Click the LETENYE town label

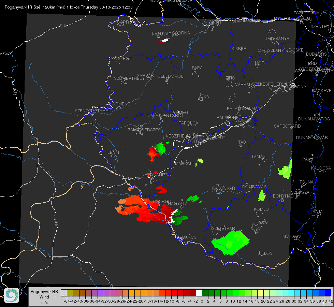tap(131, 179)
